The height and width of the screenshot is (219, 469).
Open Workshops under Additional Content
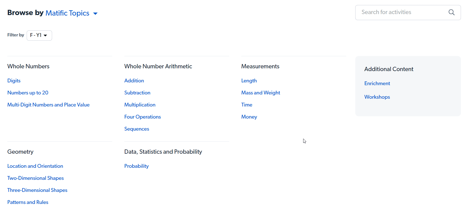click(377, 97)
